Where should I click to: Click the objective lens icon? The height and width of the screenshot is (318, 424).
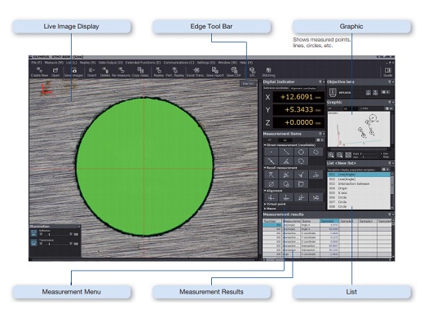click(x=333, y=92)
